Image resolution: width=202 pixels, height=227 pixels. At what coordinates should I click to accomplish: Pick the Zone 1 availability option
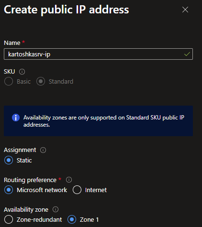click(72, 219)
